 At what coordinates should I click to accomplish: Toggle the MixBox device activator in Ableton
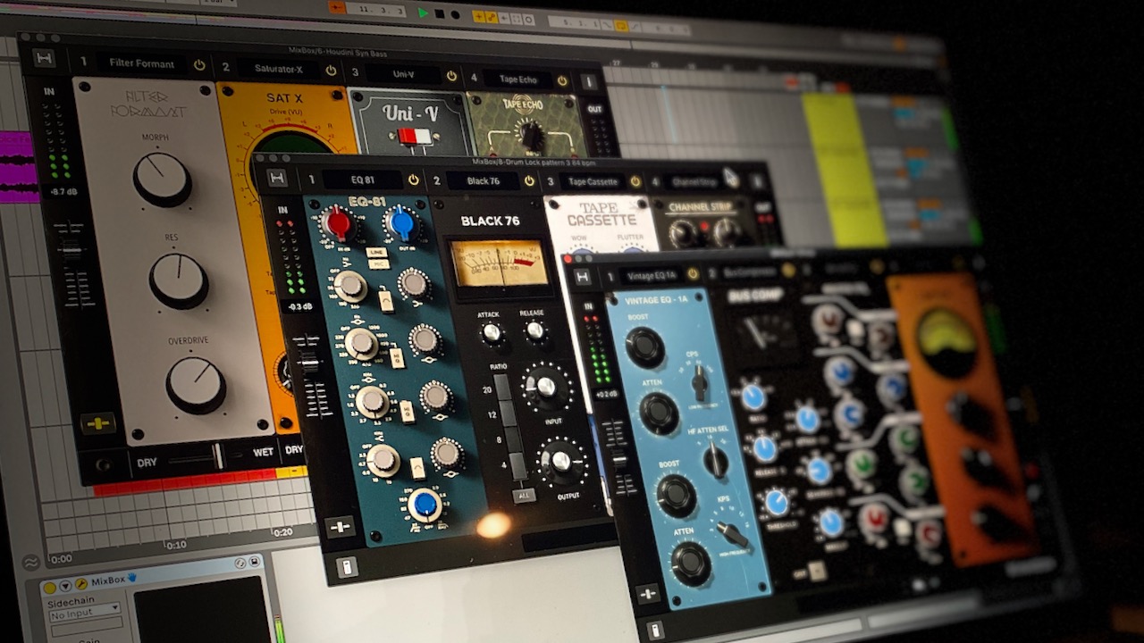click(50, 588)
